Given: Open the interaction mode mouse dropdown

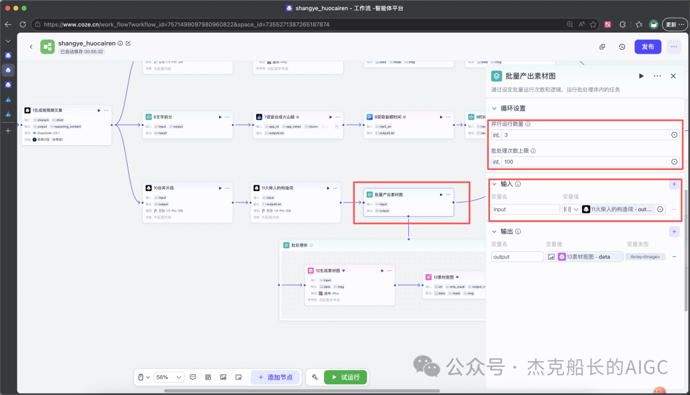Looking at the screenshot, I should pyautogui.click(x=144, y=377).
